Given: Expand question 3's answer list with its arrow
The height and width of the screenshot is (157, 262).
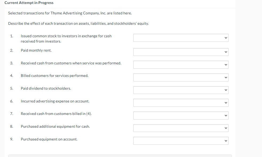Looking at the screenshot, I should click(226, 64).
